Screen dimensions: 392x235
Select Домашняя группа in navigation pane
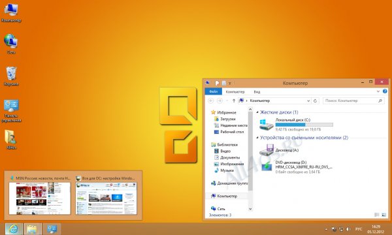click(232, 183)
